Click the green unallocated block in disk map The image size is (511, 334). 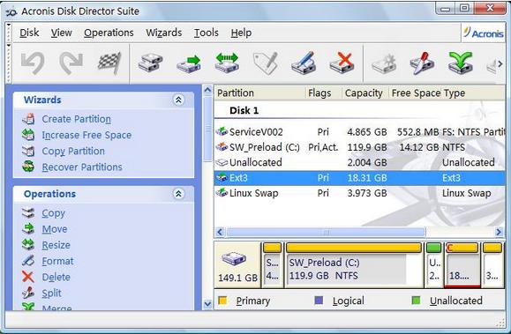pos(433,264)
